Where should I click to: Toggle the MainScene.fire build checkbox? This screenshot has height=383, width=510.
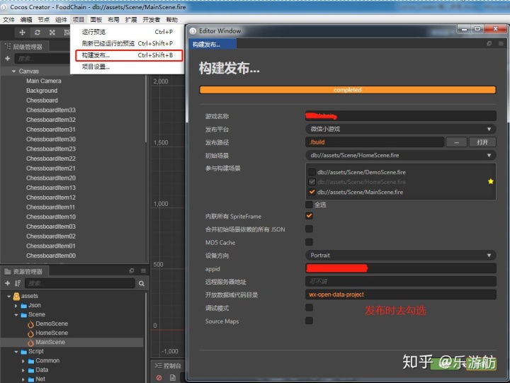(x=312, y=192)
